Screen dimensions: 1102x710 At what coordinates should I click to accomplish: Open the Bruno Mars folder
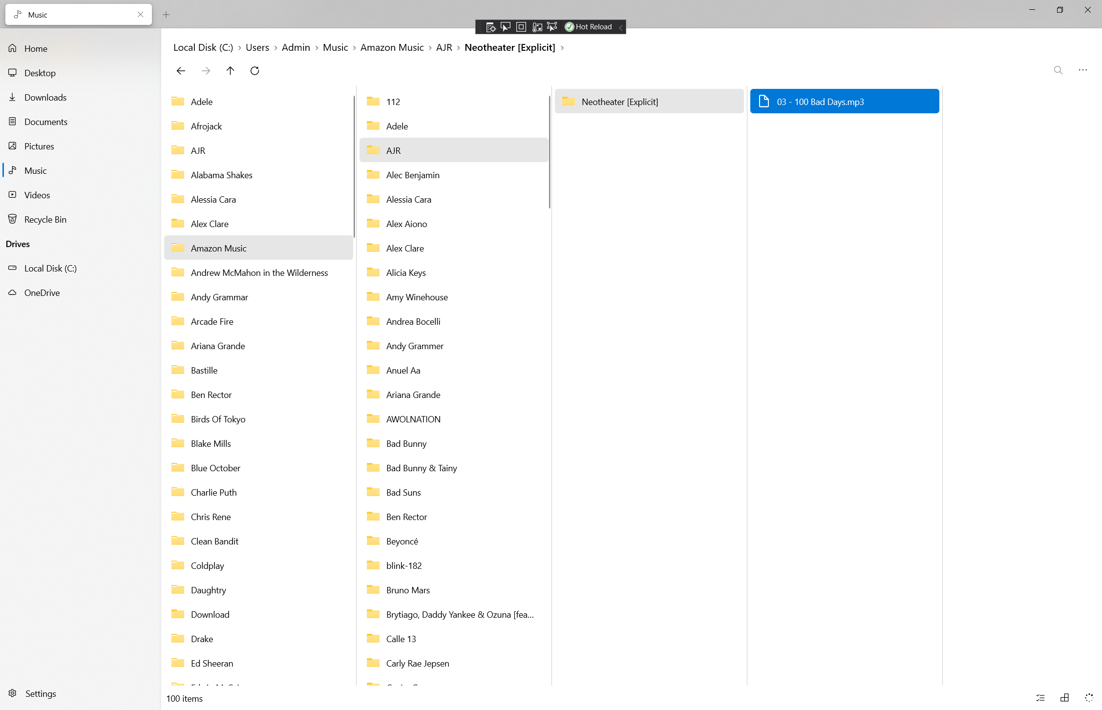tap(454, 590)
